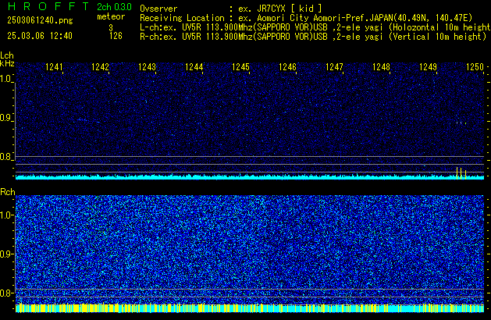Click the 'Lch' channel label
This screenshot has height=320, width=491.
7,55
